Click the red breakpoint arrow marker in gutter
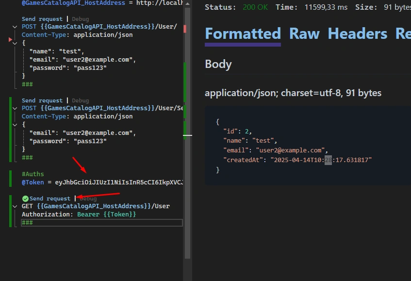411x281 pixels. tap(10, 40)
